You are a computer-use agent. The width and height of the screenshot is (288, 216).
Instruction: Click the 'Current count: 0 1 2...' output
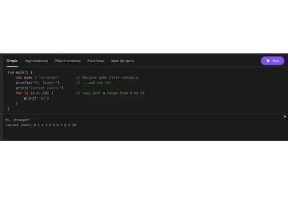(40, 125)
